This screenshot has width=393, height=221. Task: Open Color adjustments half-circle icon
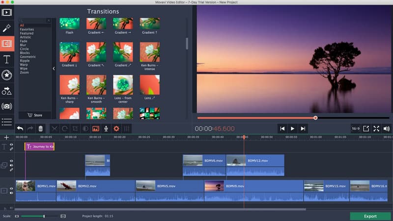click(x=85, y=128)
